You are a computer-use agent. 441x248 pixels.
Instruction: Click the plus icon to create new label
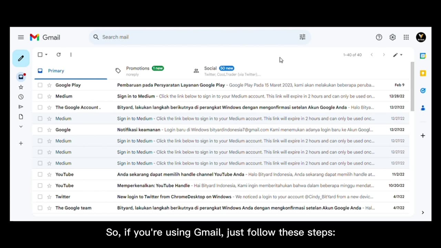coord(21,143)
